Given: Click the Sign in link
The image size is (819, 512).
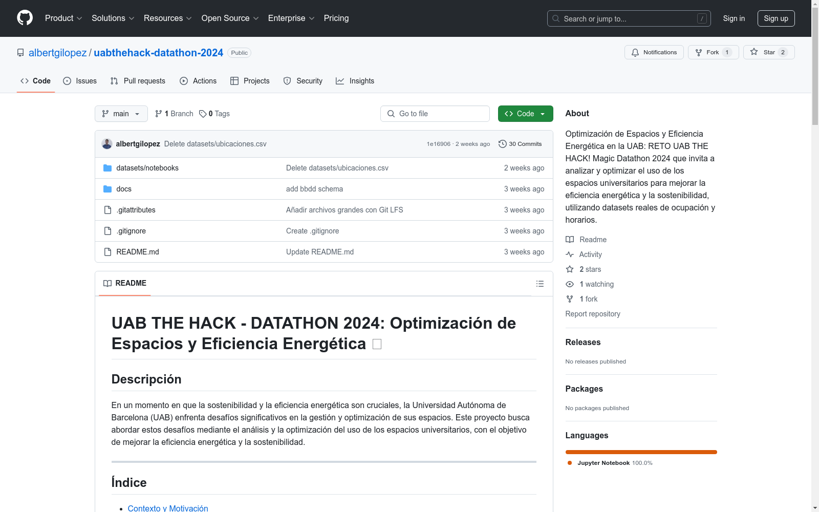Looking at the screenshot, I should [x=734, y=18].
